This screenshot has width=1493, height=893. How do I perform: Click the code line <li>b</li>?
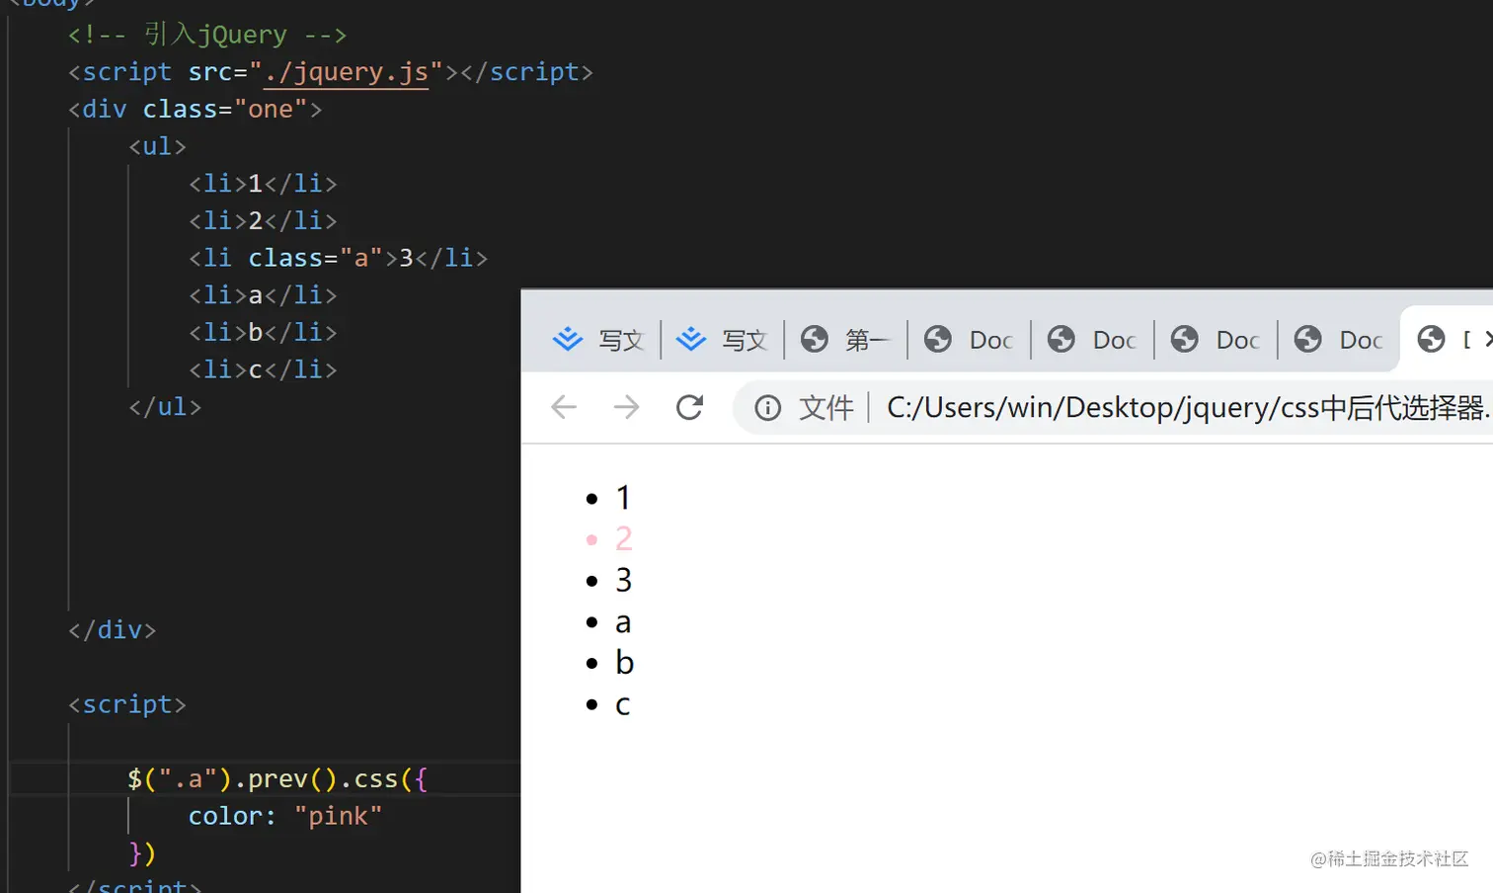pos(263,332)
